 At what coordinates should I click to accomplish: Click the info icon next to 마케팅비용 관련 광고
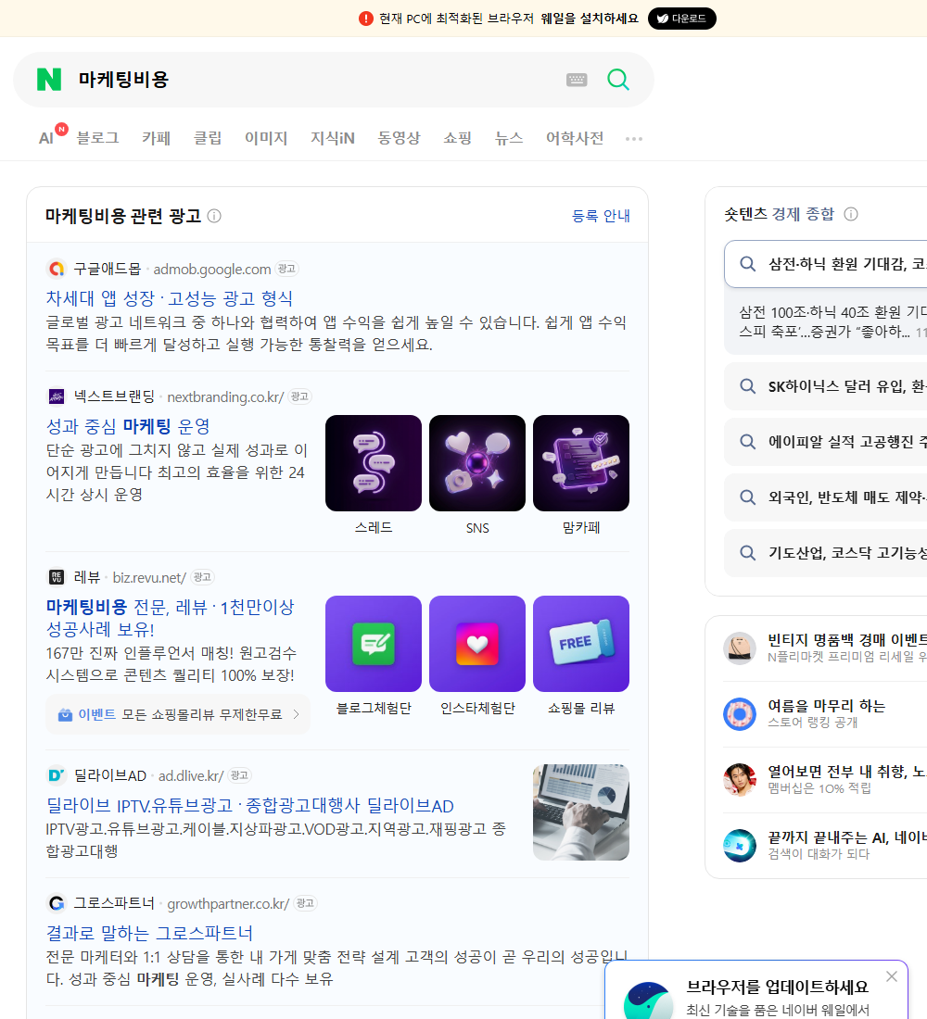pyautogui.click(x=214, y=216)
